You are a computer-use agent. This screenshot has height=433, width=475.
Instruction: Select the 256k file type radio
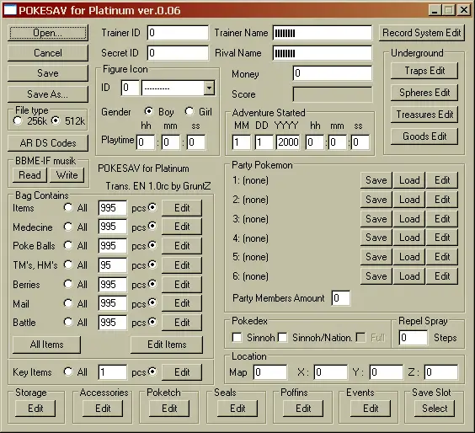point(18,121)
